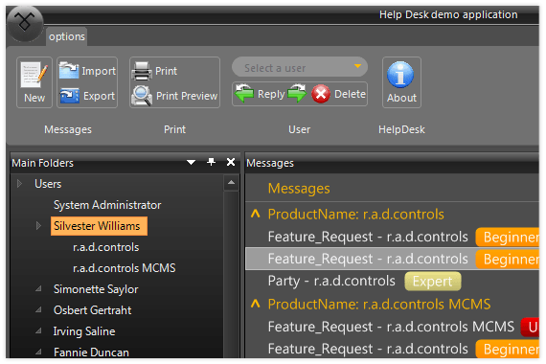This screenshot has width=546, height=364.
Task: Open Main Folders panel dropdown arrow
Action: tap(191, 162)
